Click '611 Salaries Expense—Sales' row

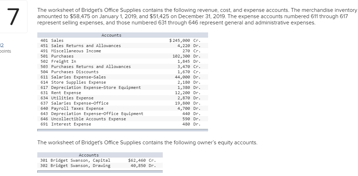(x=123, y=77)
